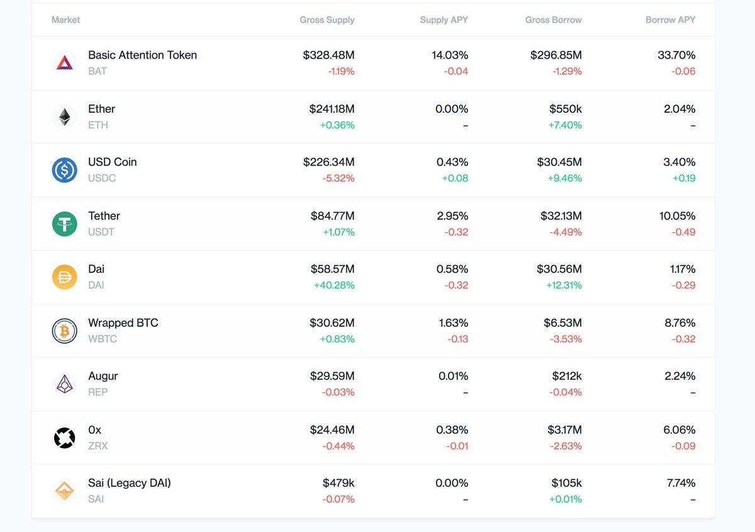Screen dimensions: 755x532
Task: Click the 33.70% borrow APY value
Action: [676, 55]
